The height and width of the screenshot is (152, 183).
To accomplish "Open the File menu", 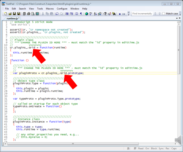I will (7, 9).
